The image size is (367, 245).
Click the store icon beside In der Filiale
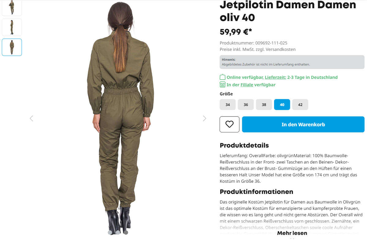(x=222, y=85)
